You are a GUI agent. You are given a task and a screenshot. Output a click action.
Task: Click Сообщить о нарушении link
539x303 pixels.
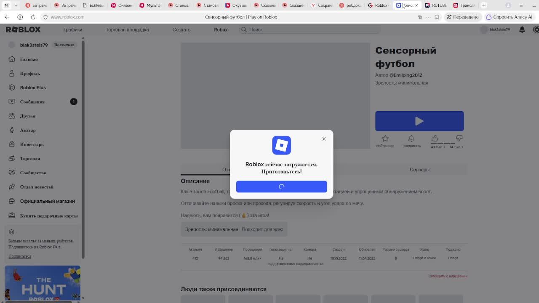pyautogui.click(x=448, y=276)
